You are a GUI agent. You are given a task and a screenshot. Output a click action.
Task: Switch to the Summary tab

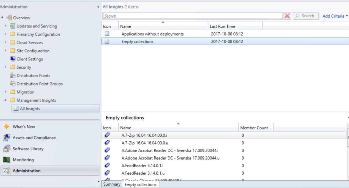point(111,184)
